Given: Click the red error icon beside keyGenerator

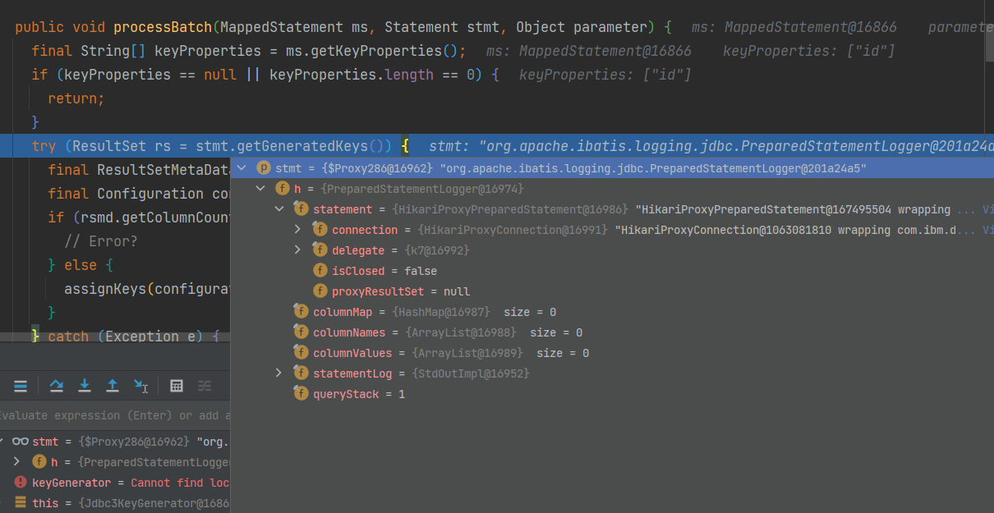Looking at the screenshot, I should pos(21,483).
